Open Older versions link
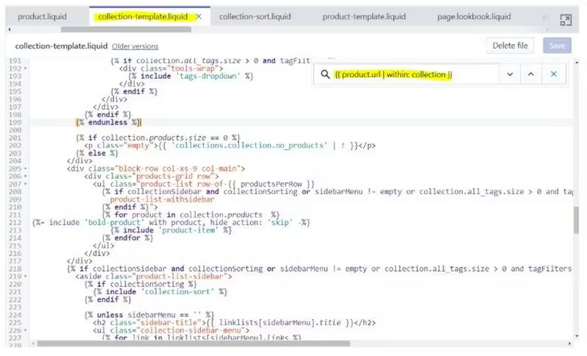587x356 pixels. tap(135, 46)
